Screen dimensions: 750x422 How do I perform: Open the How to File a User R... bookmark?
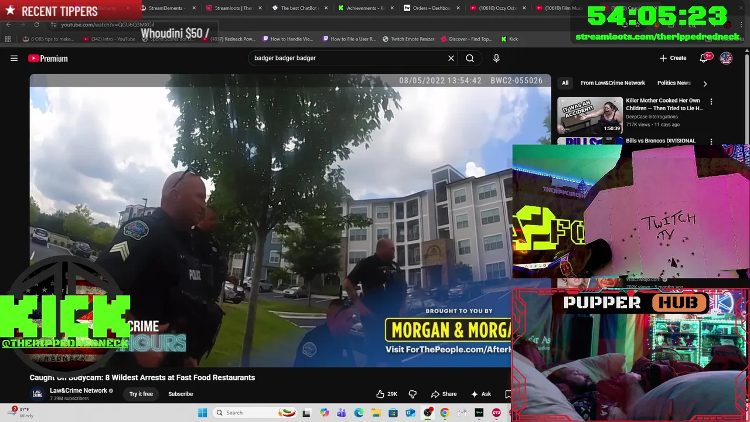(x=349, y=39)
